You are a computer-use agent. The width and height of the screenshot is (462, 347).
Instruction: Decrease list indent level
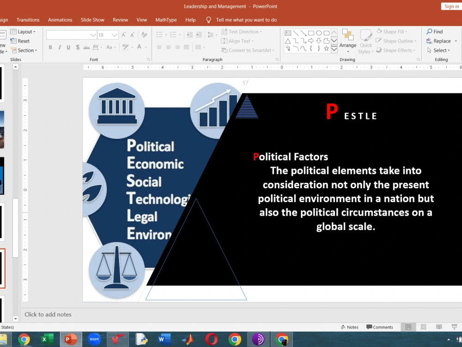pyautogui.click(x=190, y=35)
